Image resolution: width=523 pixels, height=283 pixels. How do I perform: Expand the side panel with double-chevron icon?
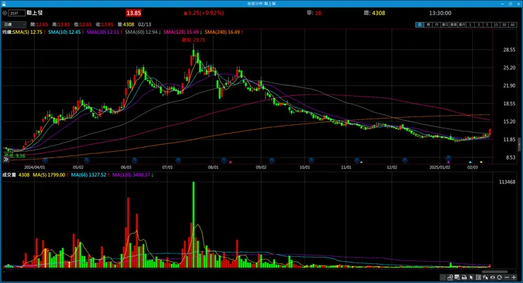(x=6, y=159)
